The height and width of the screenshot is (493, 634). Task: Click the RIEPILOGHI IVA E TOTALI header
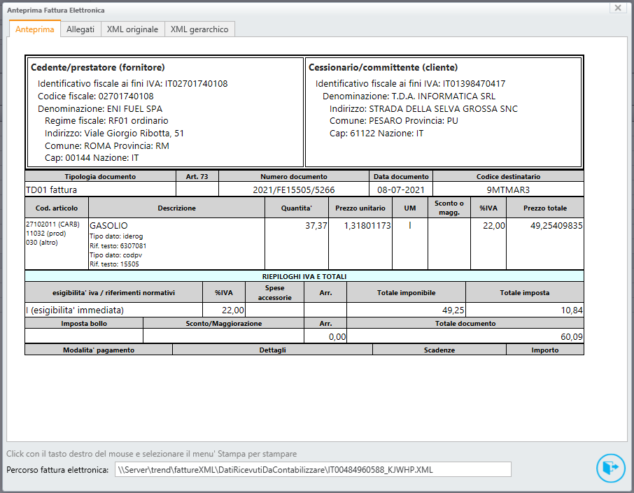(x=304, y=276)
